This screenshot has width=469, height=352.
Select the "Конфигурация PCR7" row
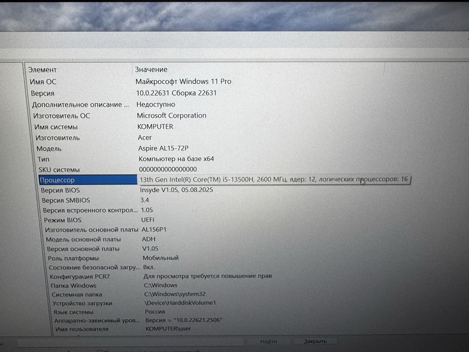tap(79, 276)
